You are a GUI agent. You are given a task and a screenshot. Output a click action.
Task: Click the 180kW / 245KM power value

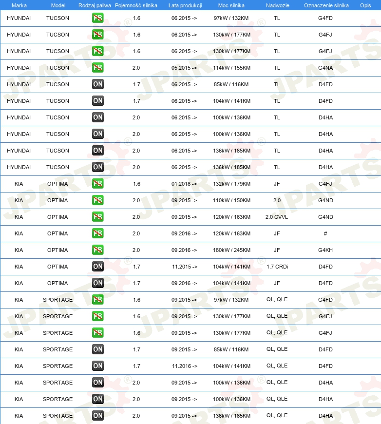point(231,250)
